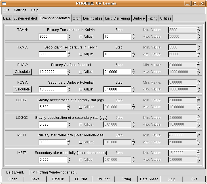Image resolution: width=207 pixels, height=184 pixels.
Task: Click the PCSV value spinner arrows
Action: pyautogui.click(x=69, y=89)
